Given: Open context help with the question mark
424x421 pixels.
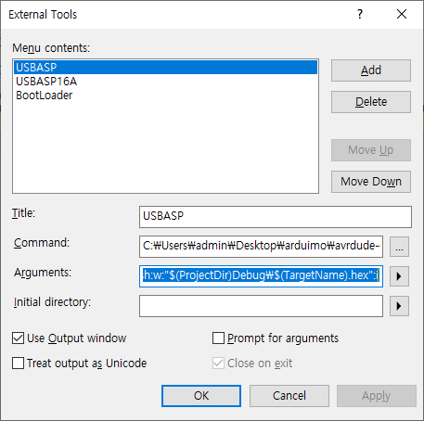Looking at the screenshot, I should [x=360, y=14].
